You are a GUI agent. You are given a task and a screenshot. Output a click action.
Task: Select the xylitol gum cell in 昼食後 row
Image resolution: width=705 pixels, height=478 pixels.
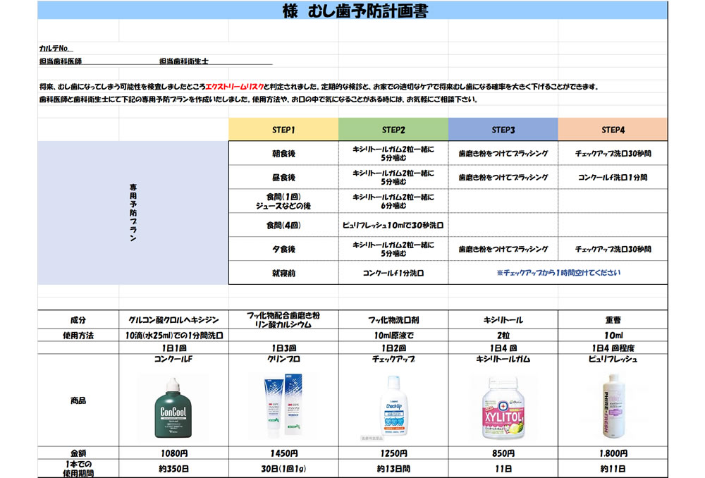[393, 177]
